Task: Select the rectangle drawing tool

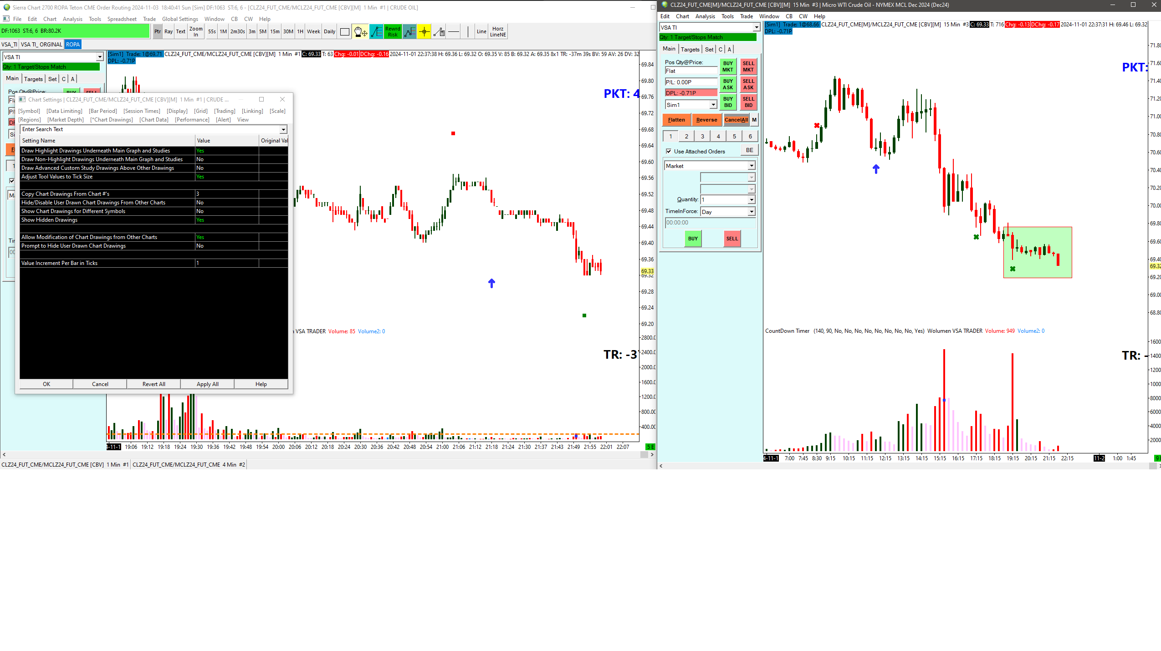Action: point(345,31)
